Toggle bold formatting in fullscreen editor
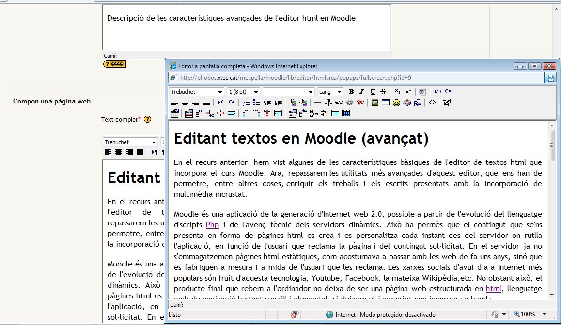The height and width of the screenshot is (325, 561). click(351, 92)
